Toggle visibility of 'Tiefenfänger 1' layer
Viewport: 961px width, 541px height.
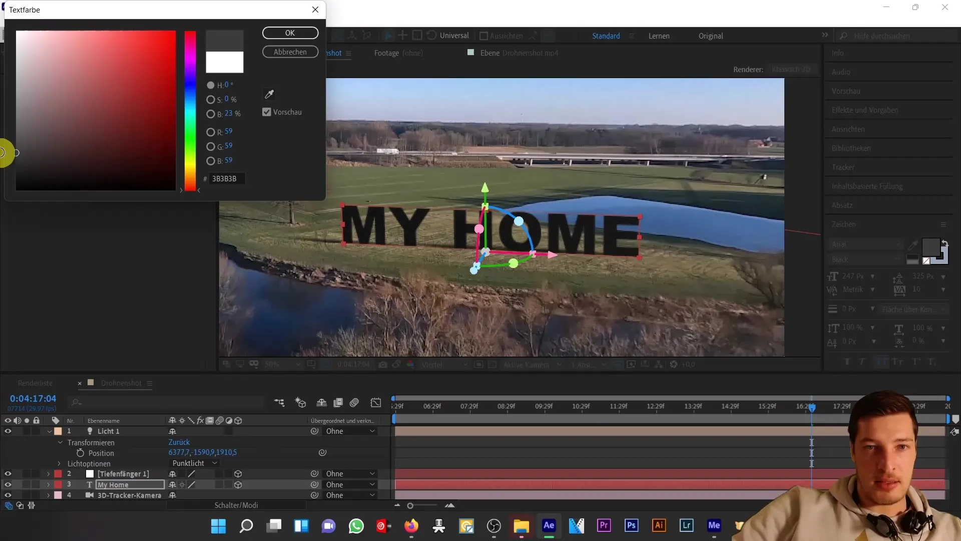pos(8,473)
